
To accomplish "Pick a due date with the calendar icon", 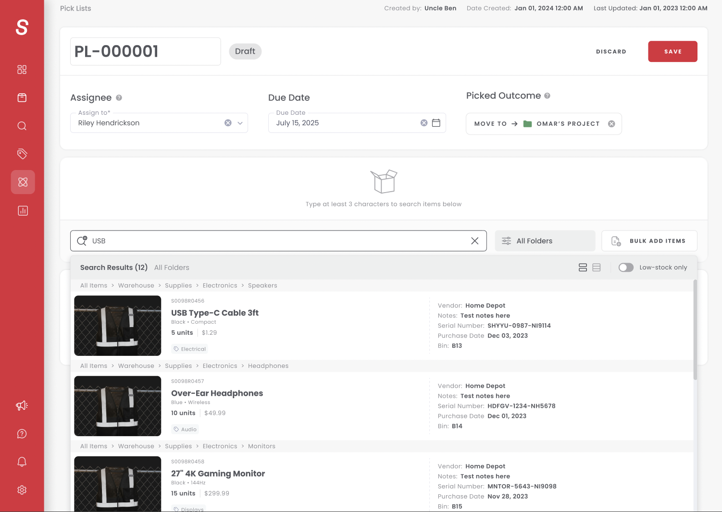I will [x=436, y=123].
